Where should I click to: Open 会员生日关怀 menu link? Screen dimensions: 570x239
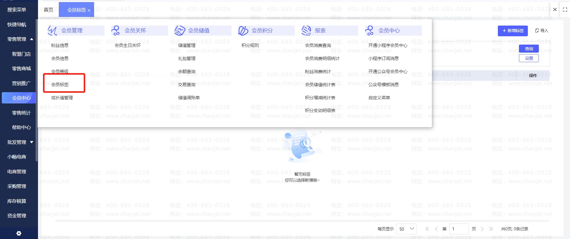tap(128, 45)
